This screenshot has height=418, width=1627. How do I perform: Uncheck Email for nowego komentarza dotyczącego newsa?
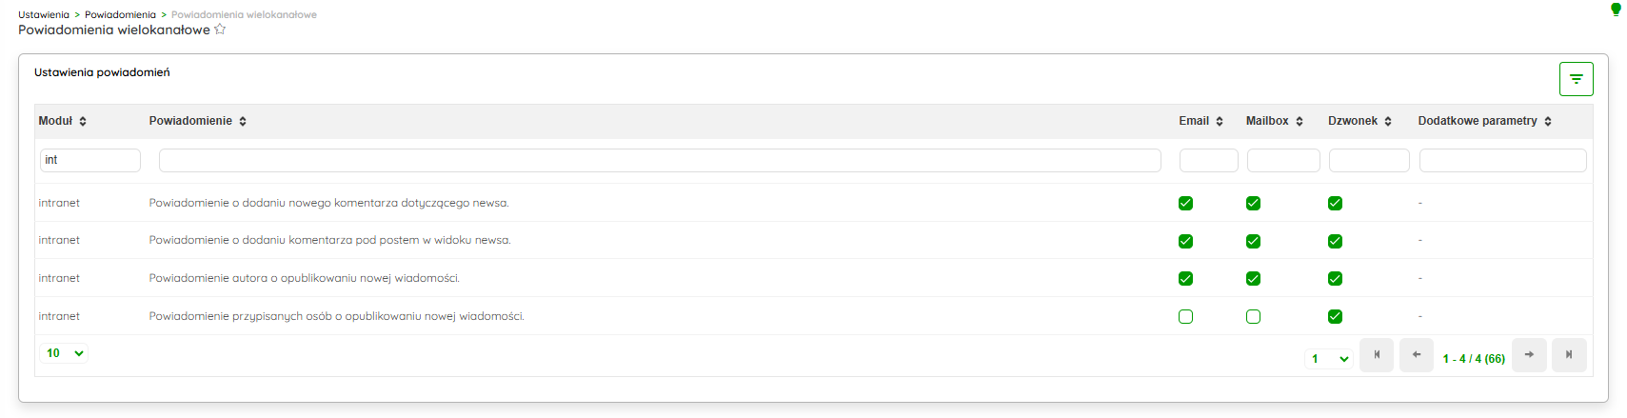click(x=1185, y=203)
